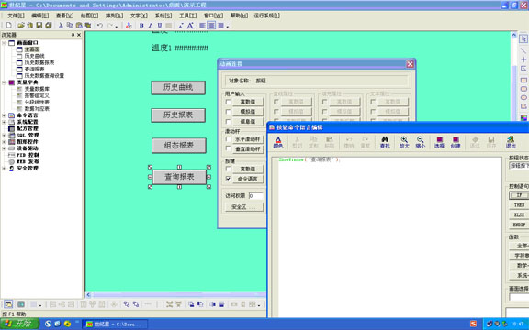Click the enlarge font A icon
Screen dimensions: 529x330
click(190, 26)
